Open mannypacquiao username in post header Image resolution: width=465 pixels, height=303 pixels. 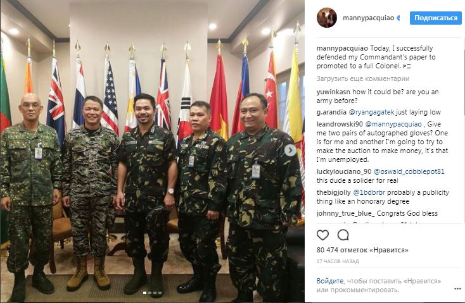pyautogui.click(x=368, y=18)
